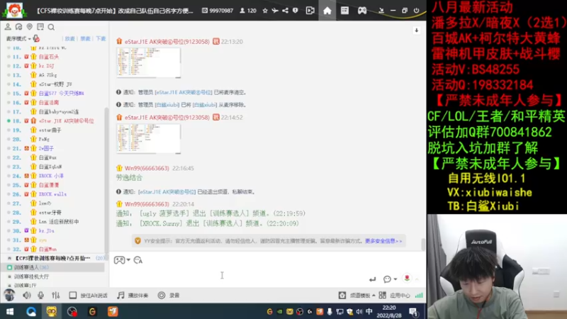Image resolution: width=567 pixels, height=319 pixels.
Task: Click the channel ID 99970987
Action: [x=218, y=11]
